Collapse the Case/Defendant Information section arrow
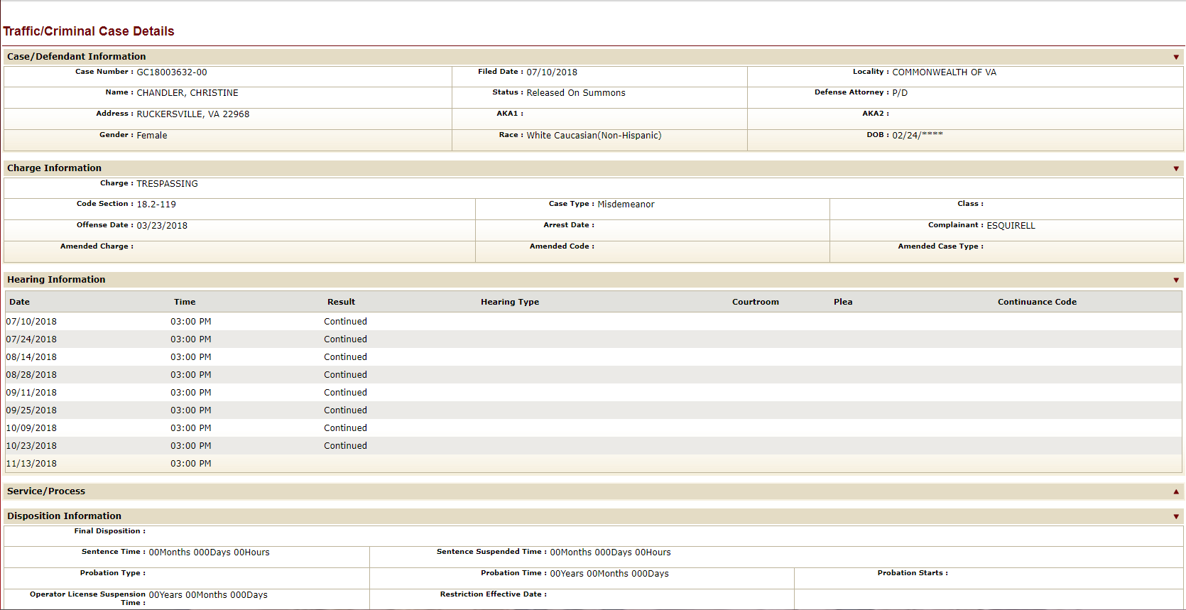The width and height of the screenshot is (1186, 610). pyautogui.click(x=1176, y=57)
